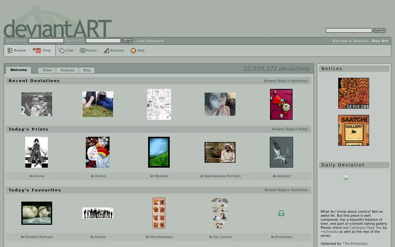395x247 pixels.
Task: Open the Forum icon
Action: point(82,51)
